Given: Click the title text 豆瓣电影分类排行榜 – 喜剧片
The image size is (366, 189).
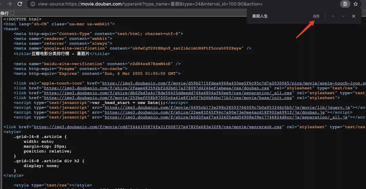Looking at the screenshot, I should click(x=60, y=54).
